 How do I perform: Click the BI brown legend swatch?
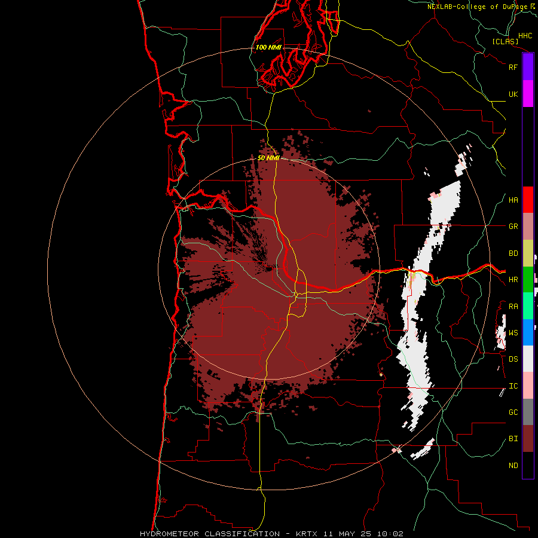tap(528, 439)
